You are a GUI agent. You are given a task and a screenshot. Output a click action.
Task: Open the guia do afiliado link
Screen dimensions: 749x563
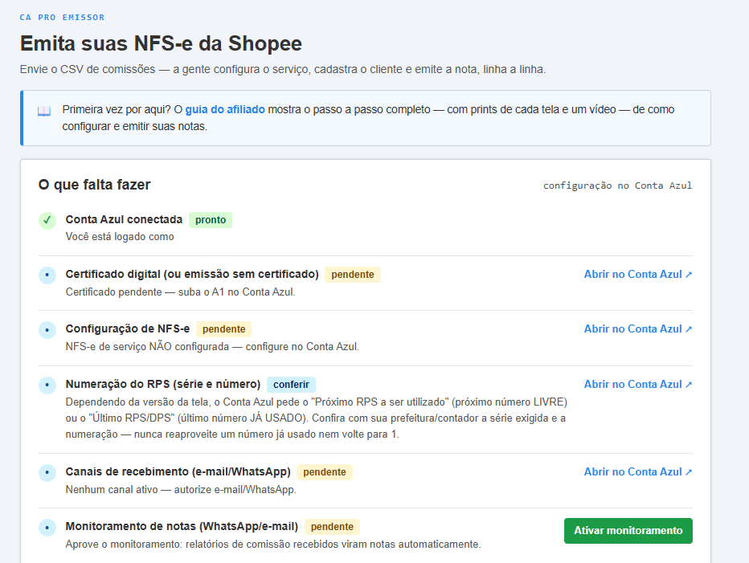pos(225,109)
